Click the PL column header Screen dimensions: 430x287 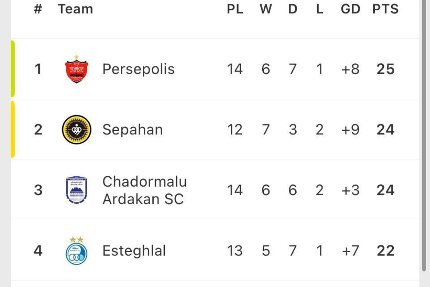235,9
